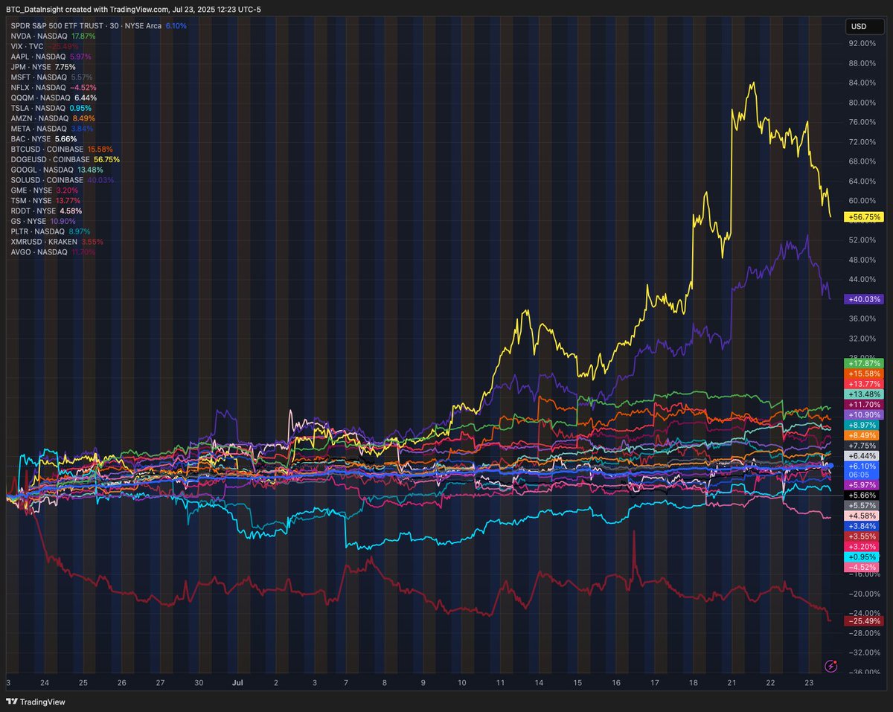Click the pink −4.52% price label
893x712 pixels.
click(x=862, y=567)
